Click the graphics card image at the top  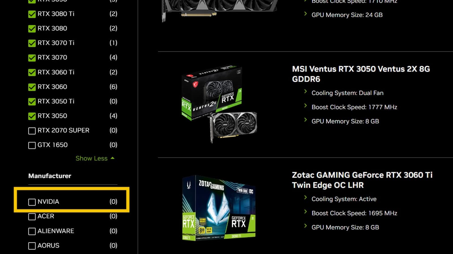tap(219, 10)
